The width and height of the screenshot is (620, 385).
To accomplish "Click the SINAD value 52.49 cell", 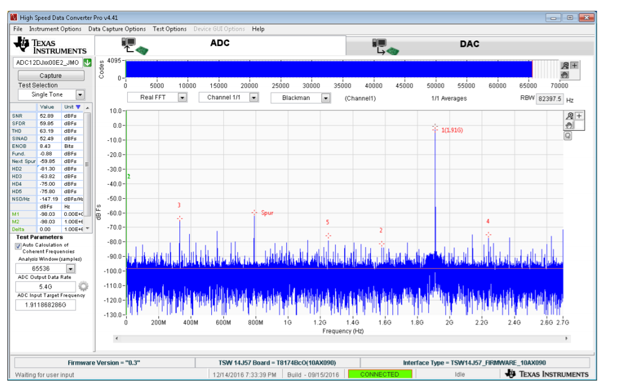I will coord(49,139).
